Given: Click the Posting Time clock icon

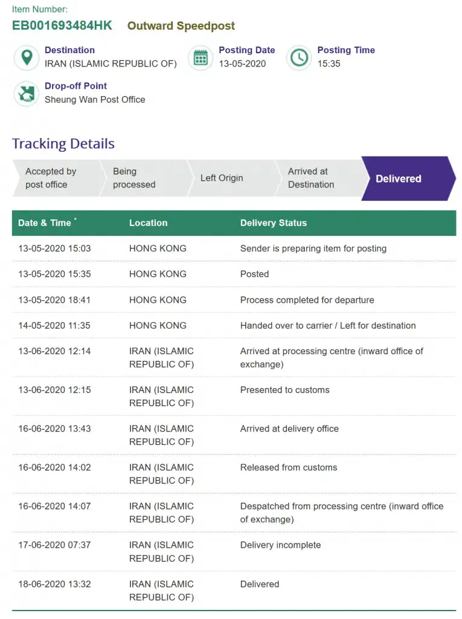Looking at the screenshot, I should coord(299,57).
